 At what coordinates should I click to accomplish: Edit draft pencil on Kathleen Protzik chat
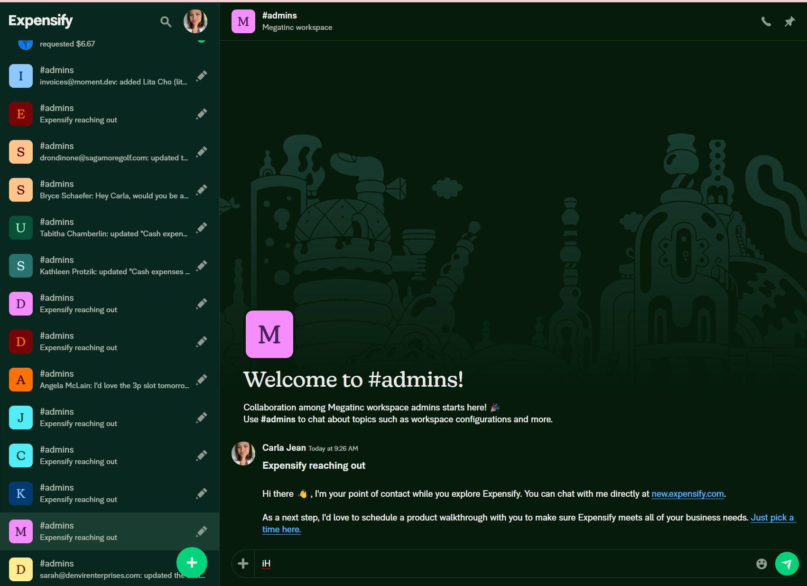tap(201, 265)
